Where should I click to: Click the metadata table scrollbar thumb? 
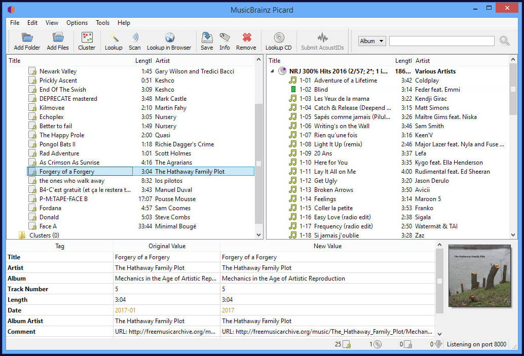439,281
